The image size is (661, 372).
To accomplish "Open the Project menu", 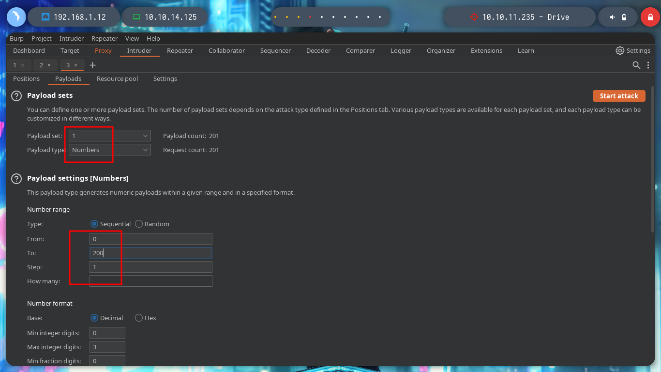I will [42, 38].
